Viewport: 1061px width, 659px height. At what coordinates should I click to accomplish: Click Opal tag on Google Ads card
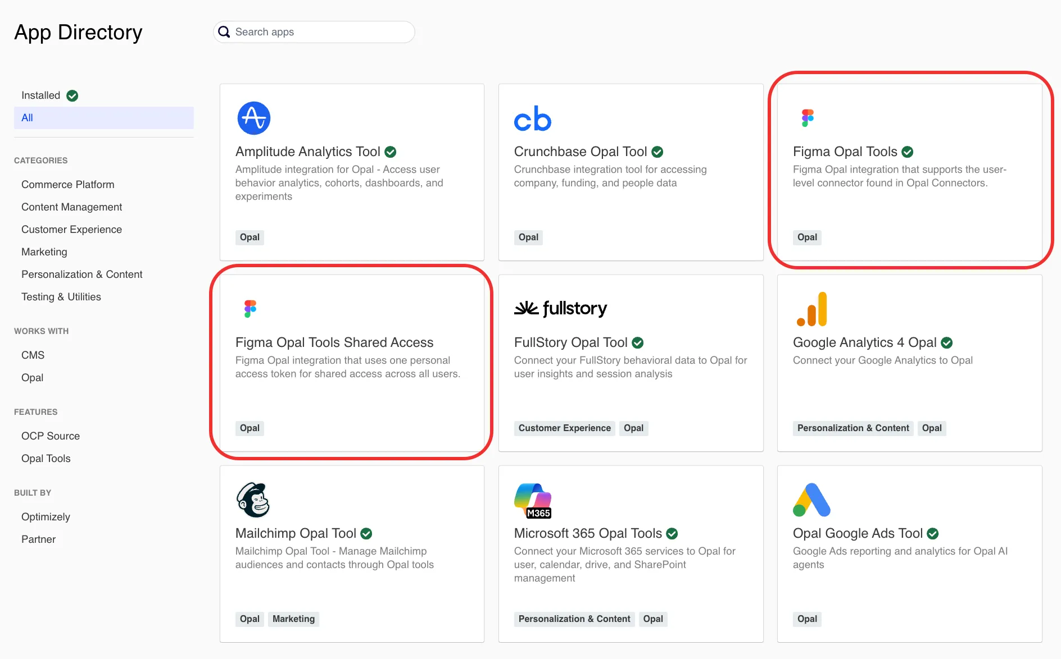(x=807, y=619)
